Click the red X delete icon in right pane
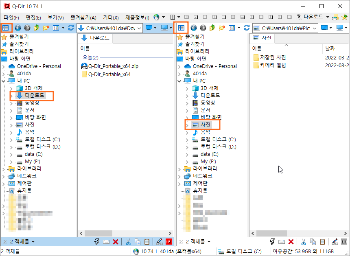Image resolution: width=350 pixels, height=256 pixels. pyautogui.click(x=291, y=242)
